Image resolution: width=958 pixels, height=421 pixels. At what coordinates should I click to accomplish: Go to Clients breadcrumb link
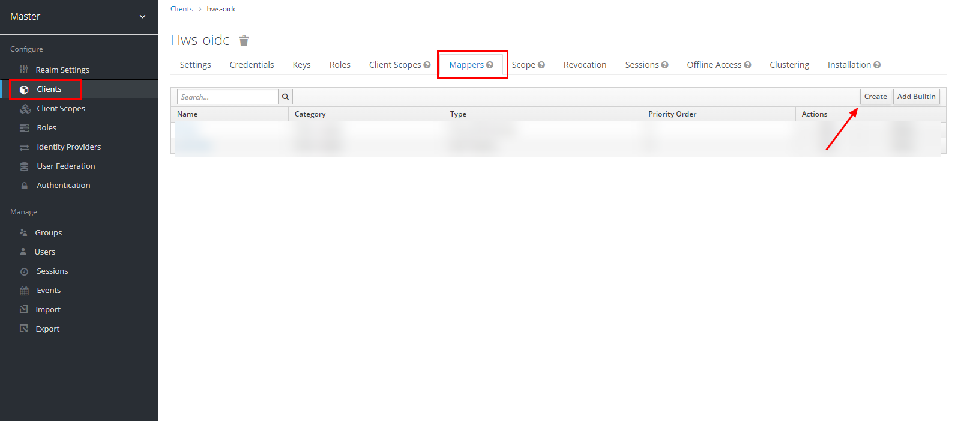coord(181,9)
